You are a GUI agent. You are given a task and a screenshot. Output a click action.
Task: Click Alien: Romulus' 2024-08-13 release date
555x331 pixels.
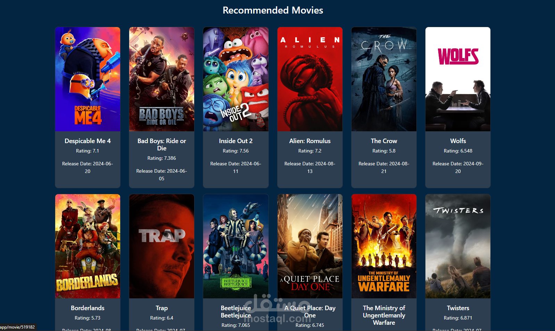310,167
